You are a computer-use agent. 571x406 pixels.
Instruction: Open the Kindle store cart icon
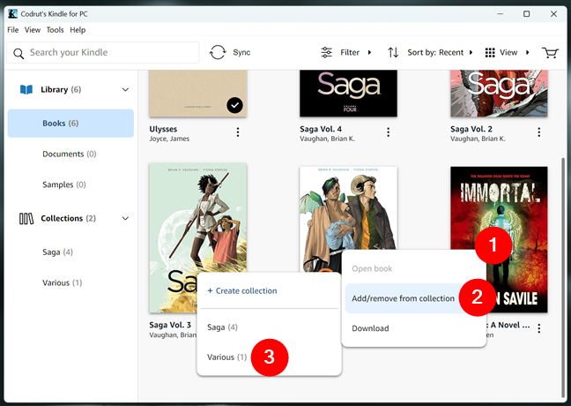click(x=550, y=53)
